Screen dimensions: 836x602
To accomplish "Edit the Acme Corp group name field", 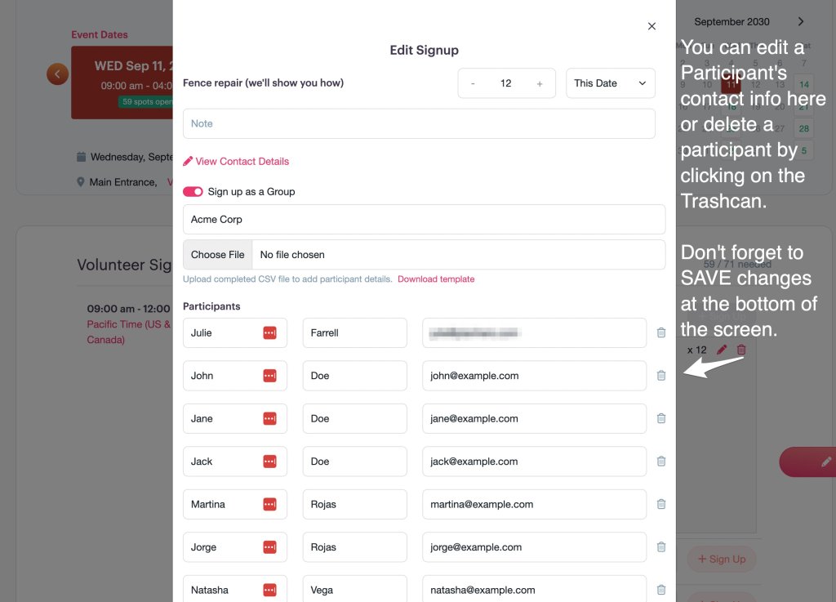I will click(x=424, y=220).
